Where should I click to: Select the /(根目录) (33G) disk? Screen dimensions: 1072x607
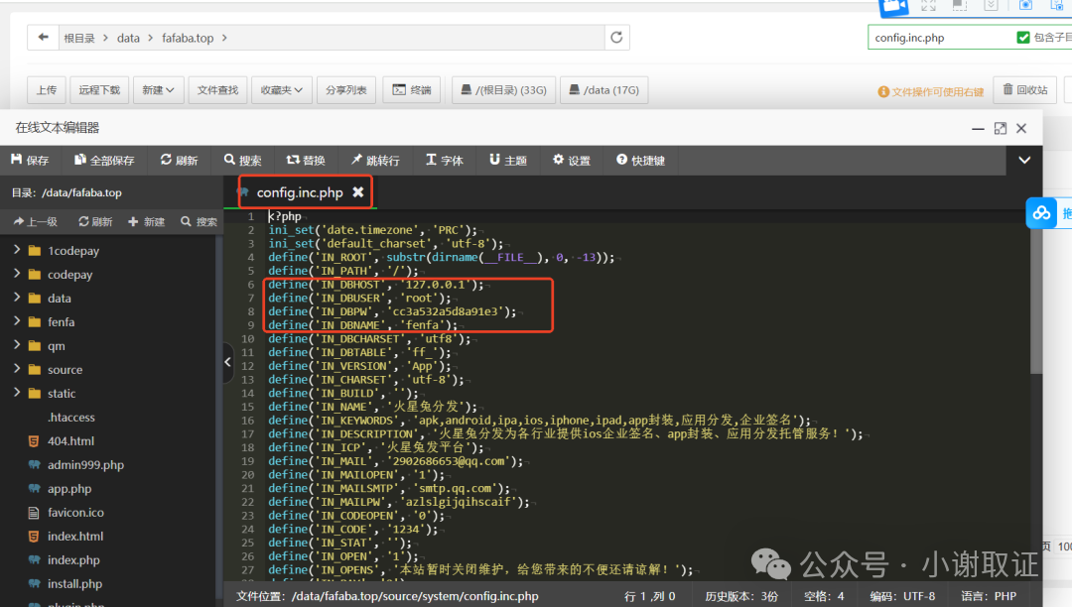[x=504, y=90]
